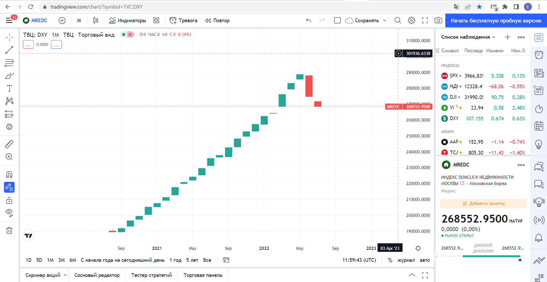Open chart settings gear in toolbar

411,20
